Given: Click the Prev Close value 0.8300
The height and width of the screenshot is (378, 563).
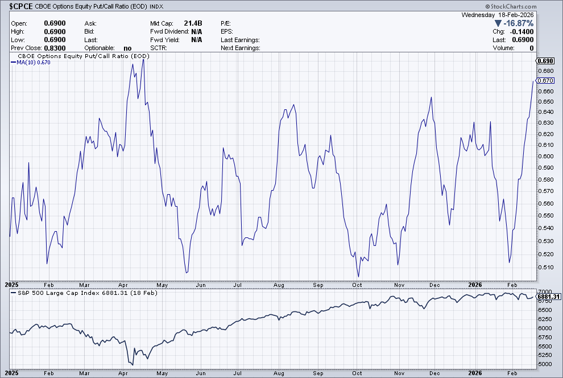Looking at the screenshot, I should click(55, 48).
